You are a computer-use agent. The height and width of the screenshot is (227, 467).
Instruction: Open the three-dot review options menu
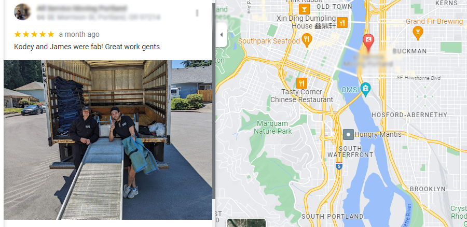197,13
